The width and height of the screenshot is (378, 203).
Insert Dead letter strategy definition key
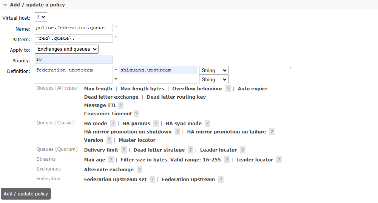click(159, 150)
